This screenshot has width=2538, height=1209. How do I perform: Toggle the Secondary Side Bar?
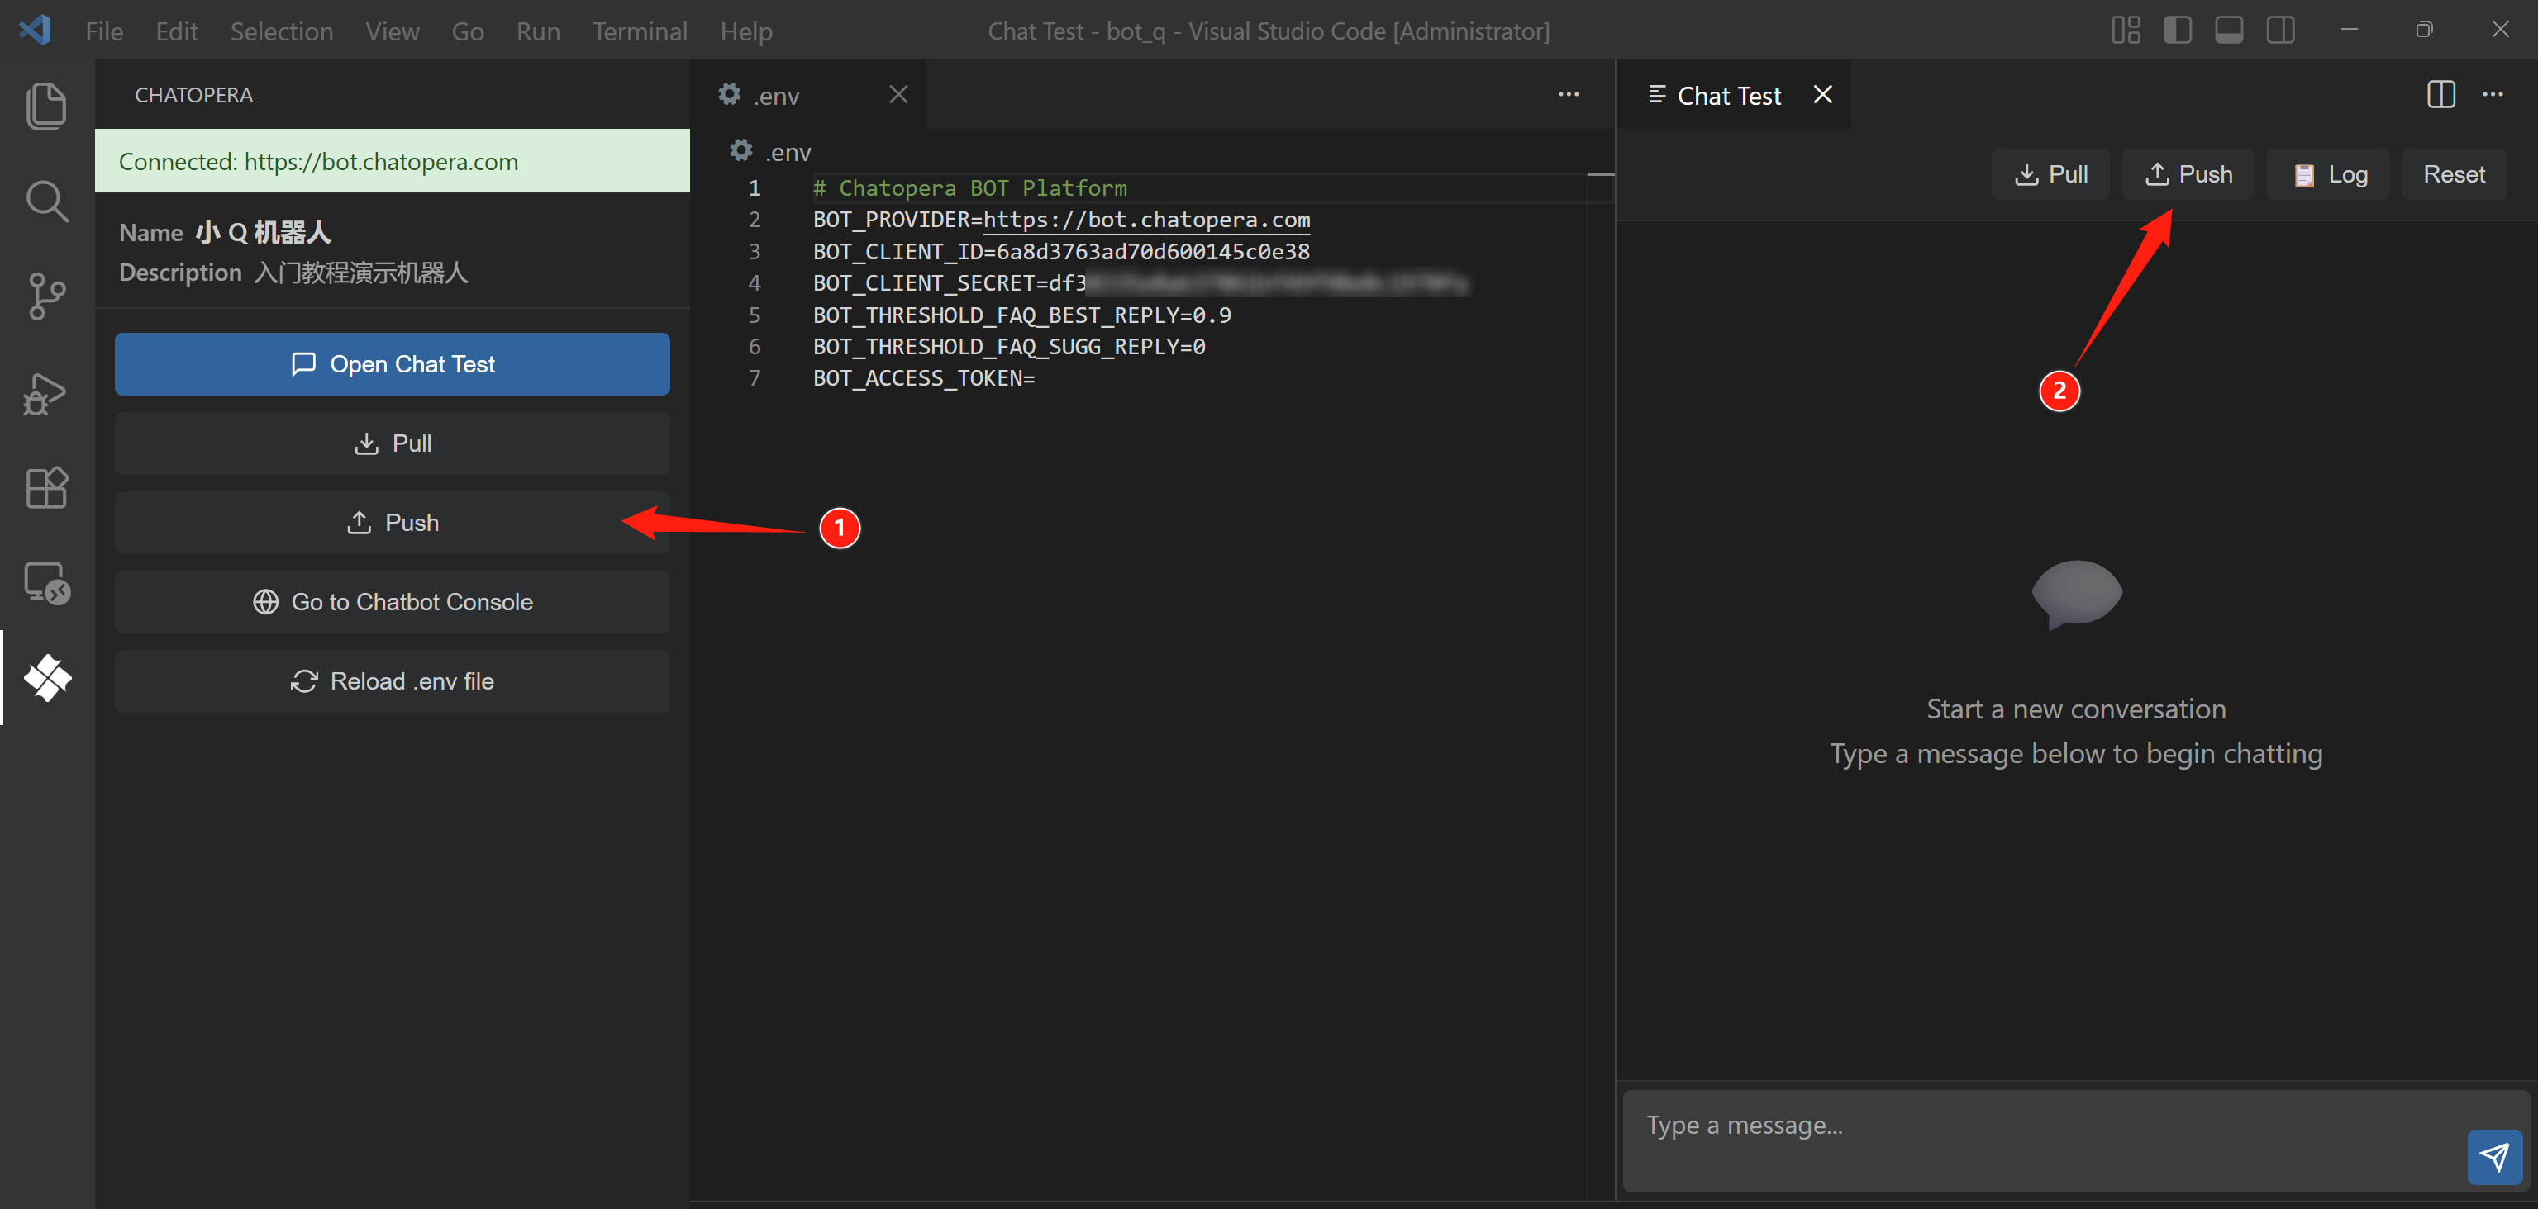click(x=2280, y=31)
